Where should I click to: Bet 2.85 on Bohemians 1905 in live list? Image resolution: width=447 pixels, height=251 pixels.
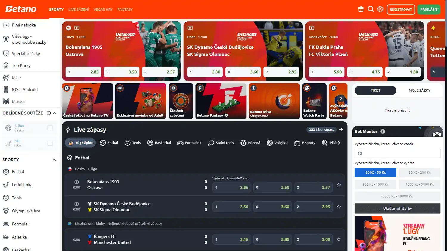point(232,187)
